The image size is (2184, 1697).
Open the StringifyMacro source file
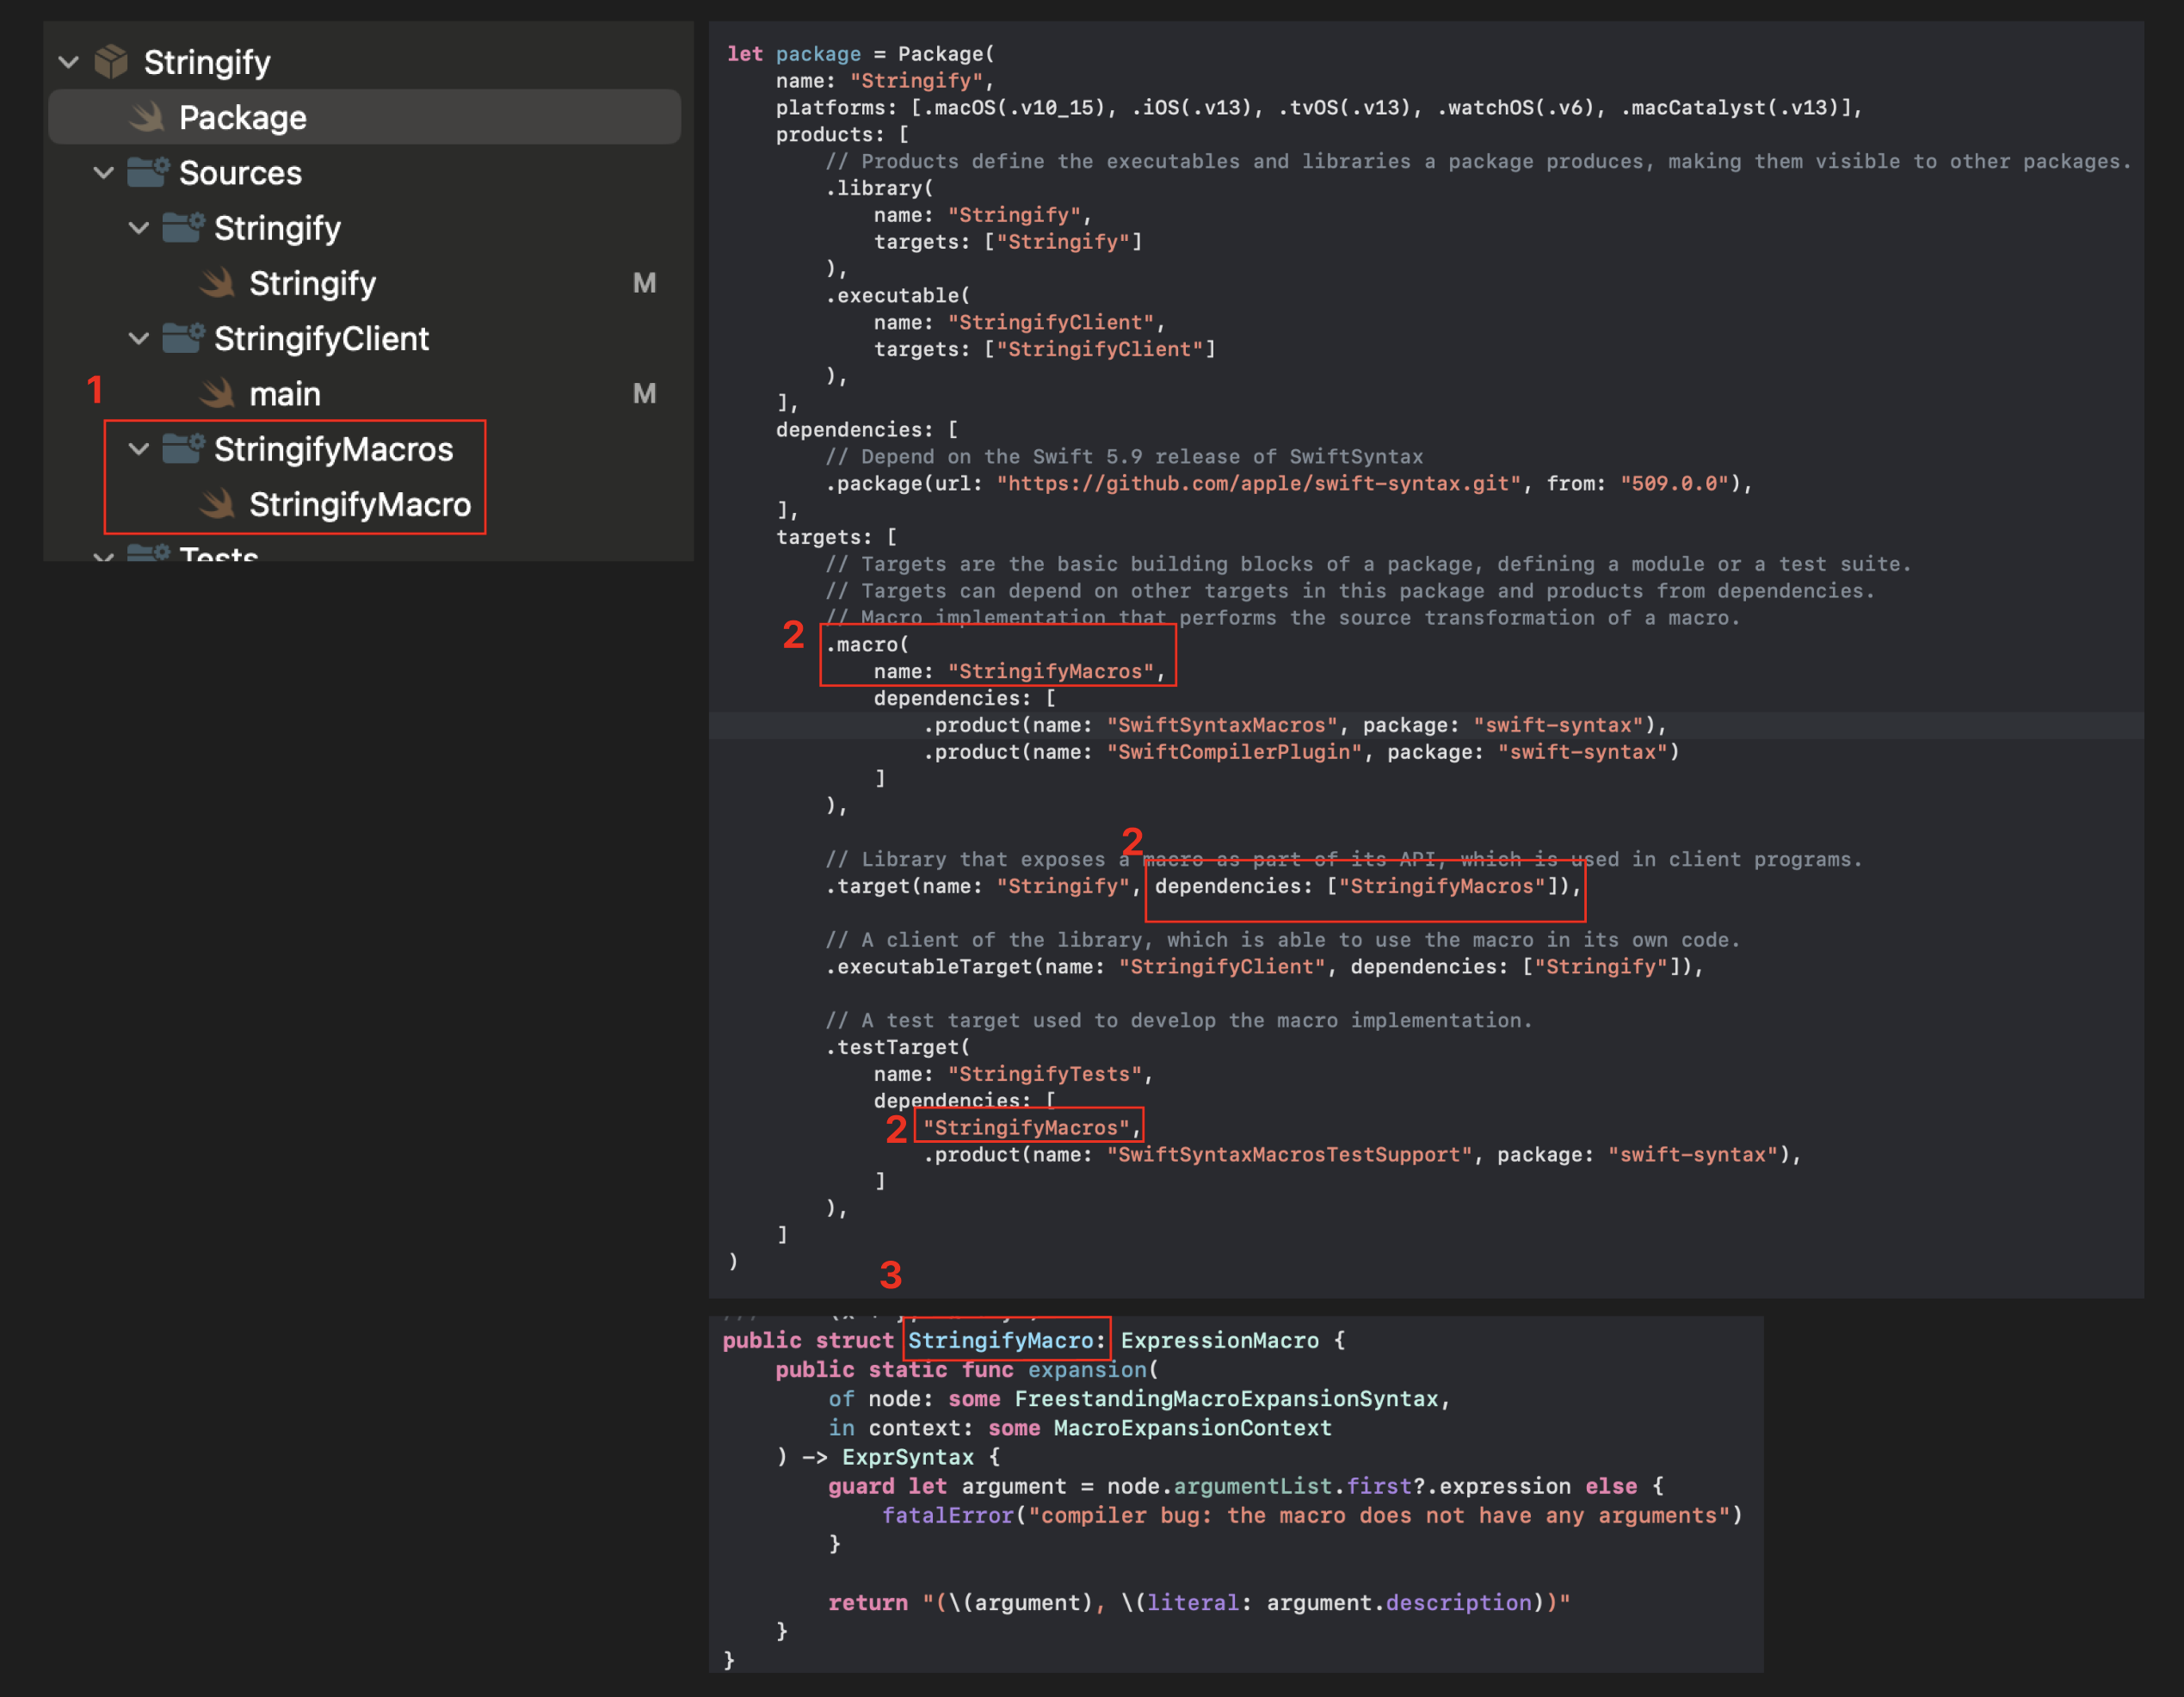tap(359, 504)
